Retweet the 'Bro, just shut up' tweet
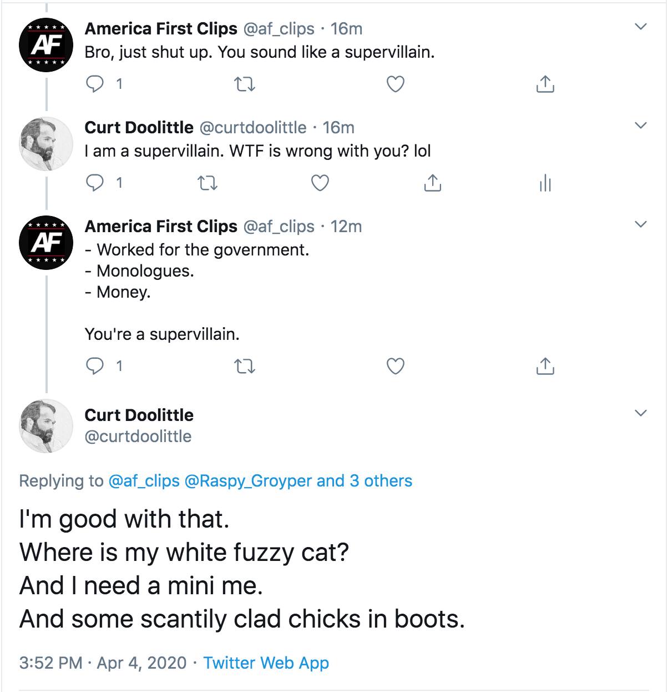The height and width of the screenshot is (692, 668). (245, 84)
